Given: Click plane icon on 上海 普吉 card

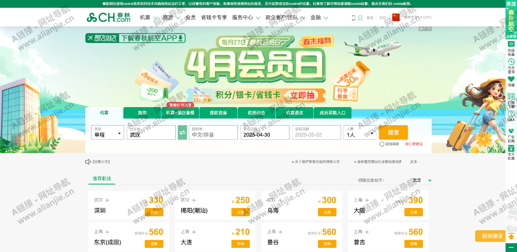Looking at the screenshot, I should click(367, 231).
